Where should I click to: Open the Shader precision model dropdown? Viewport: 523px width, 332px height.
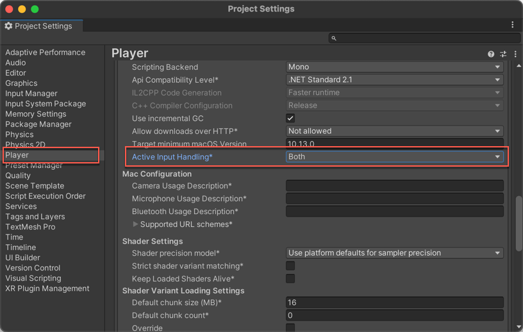point(394,253)
